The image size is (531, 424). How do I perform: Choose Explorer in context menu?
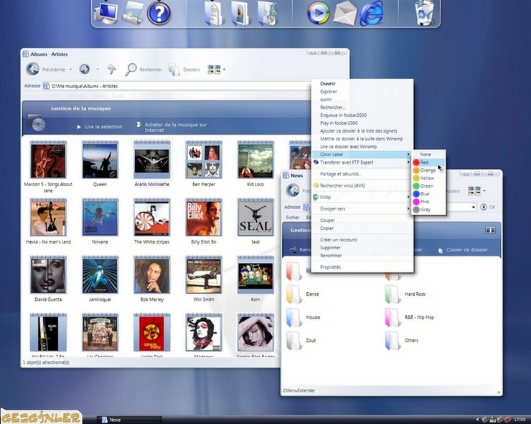click(328, 92)
